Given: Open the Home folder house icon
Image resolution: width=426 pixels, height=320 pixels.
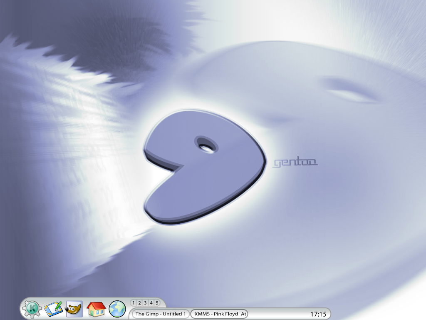Looking at the screenshot, I should (x=96, y=310).
